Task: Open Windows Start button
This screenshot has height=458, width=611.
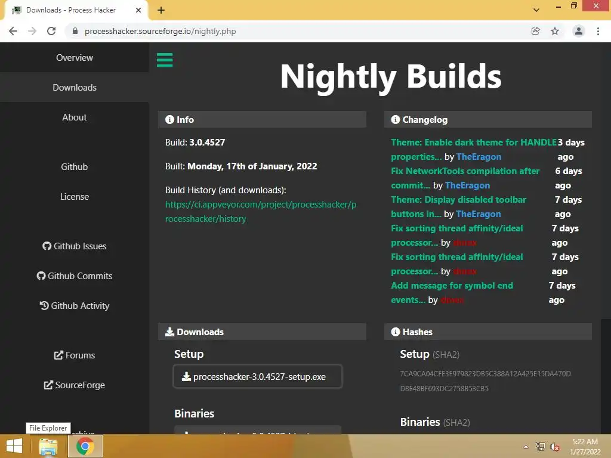Action: (x=14, y=446)
